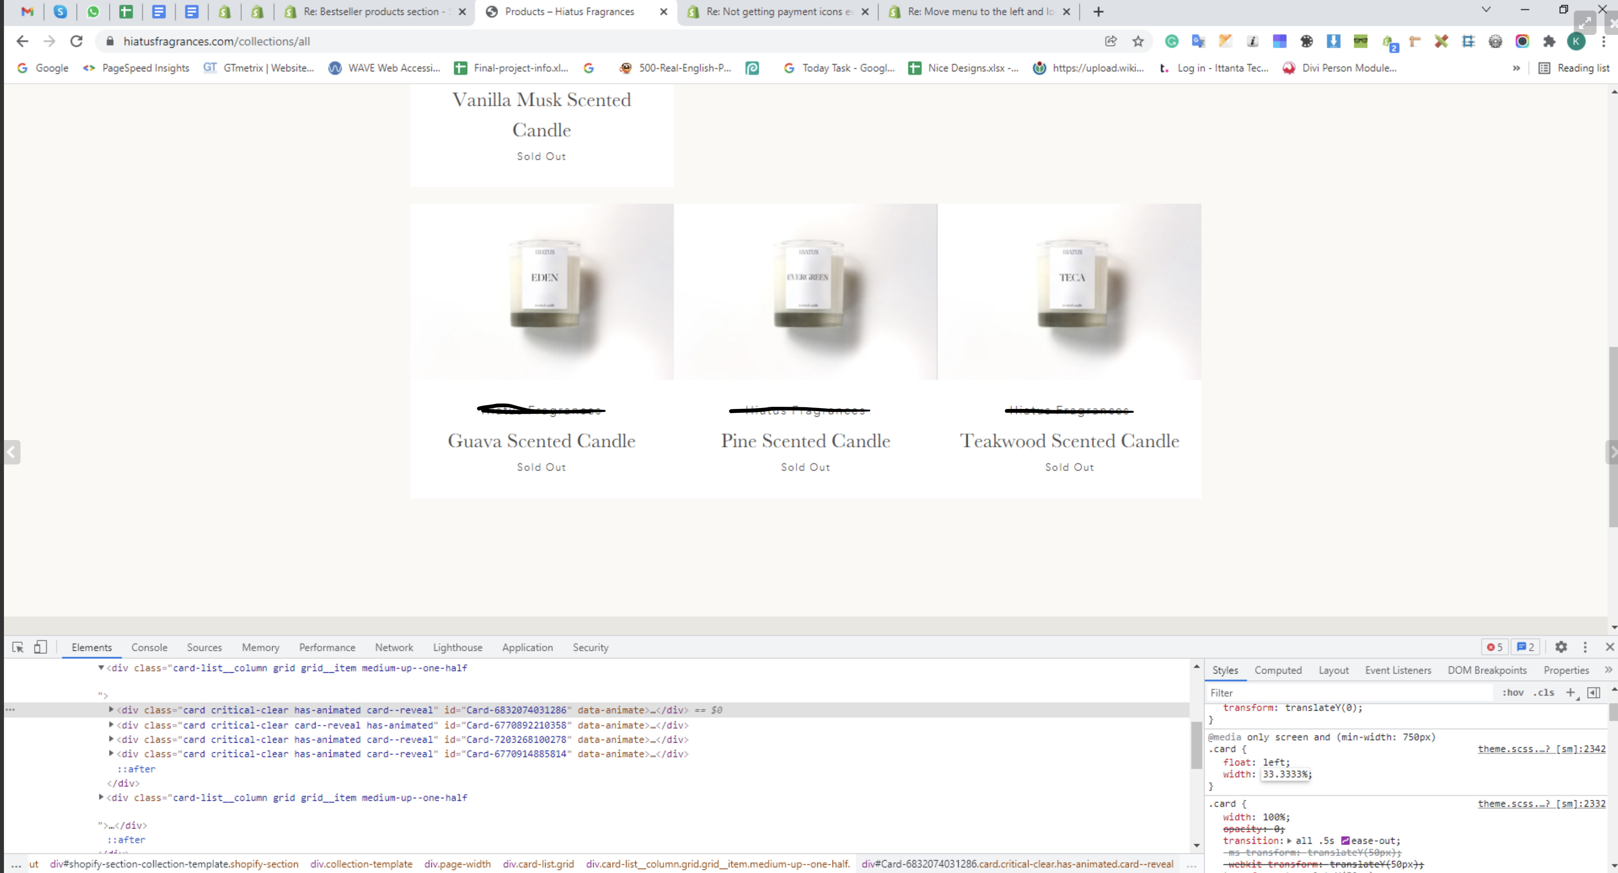Open the Teakwood Scented Candle product
1618x873 pixels.
coord(1069,441)
